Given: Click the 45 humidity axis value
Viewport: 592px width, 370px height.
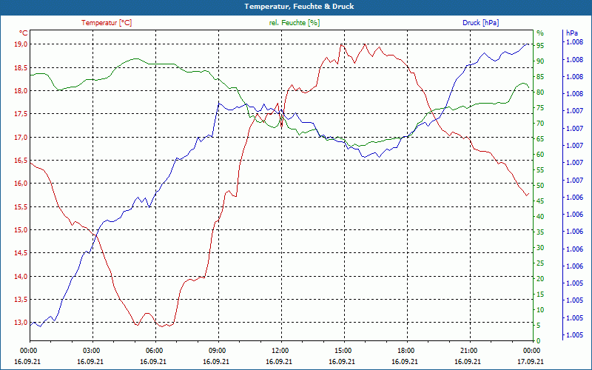Looking at the screenshot, I should pyautogui.click(x=540, y=201).
